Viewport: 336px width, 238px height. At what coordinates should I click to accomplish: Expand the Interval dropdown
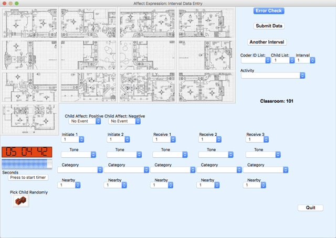coord(305,60)
